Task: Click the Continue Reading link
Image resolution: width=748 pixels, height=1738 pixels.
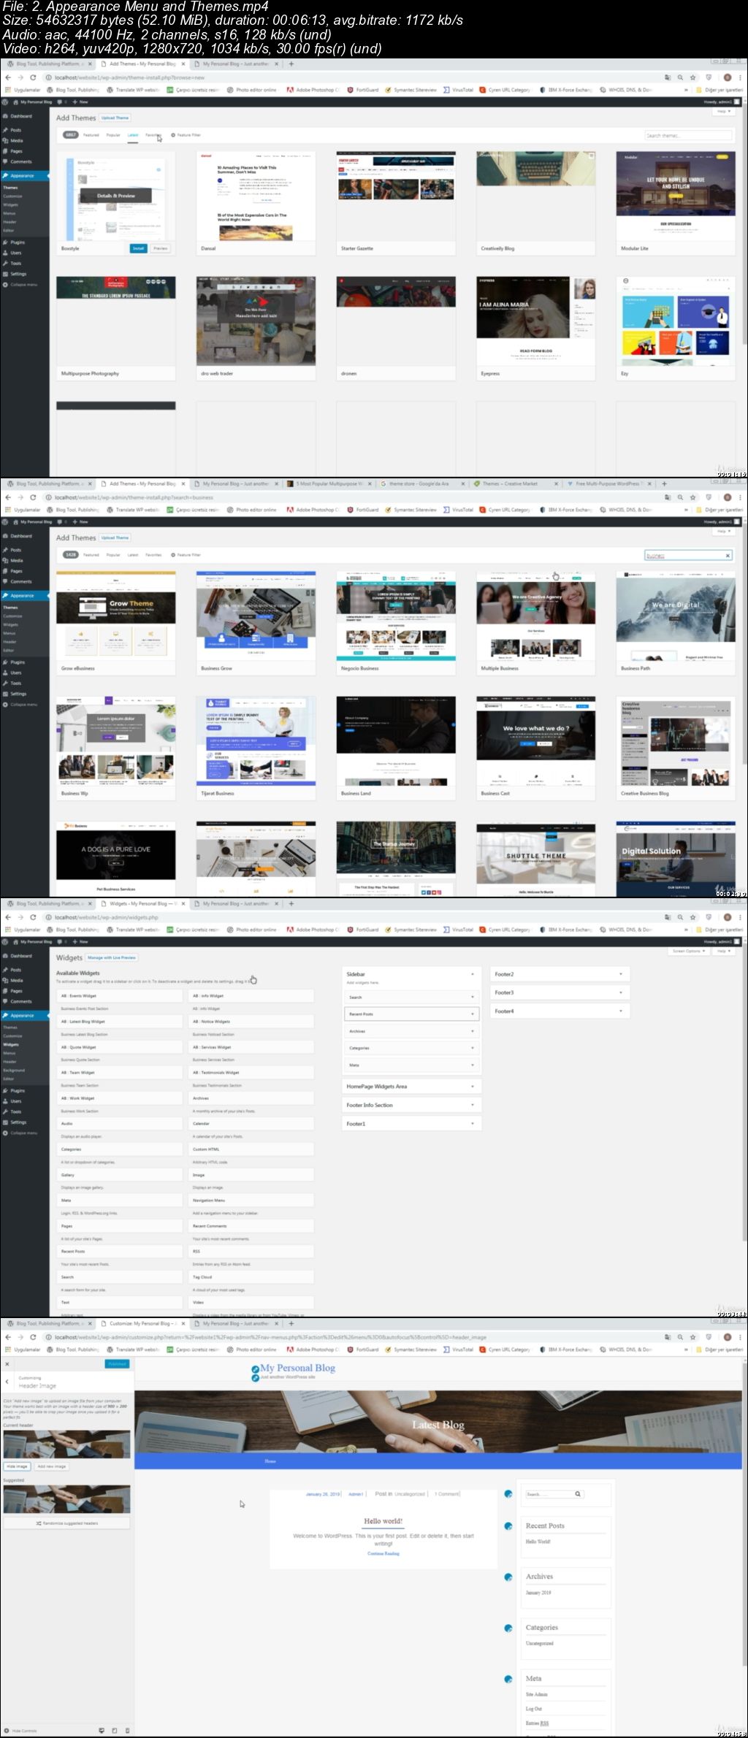Action: [x=383, y=1553]
